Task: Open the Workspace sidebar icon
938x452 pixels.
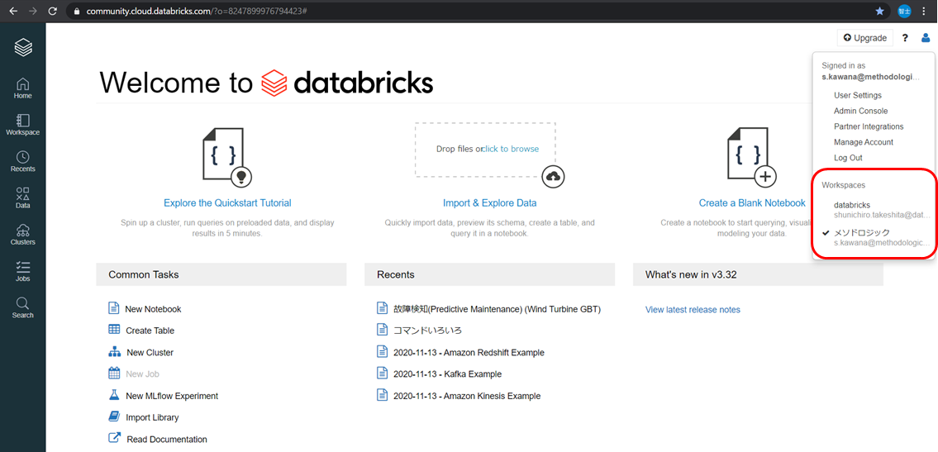Action: (22, 124)
